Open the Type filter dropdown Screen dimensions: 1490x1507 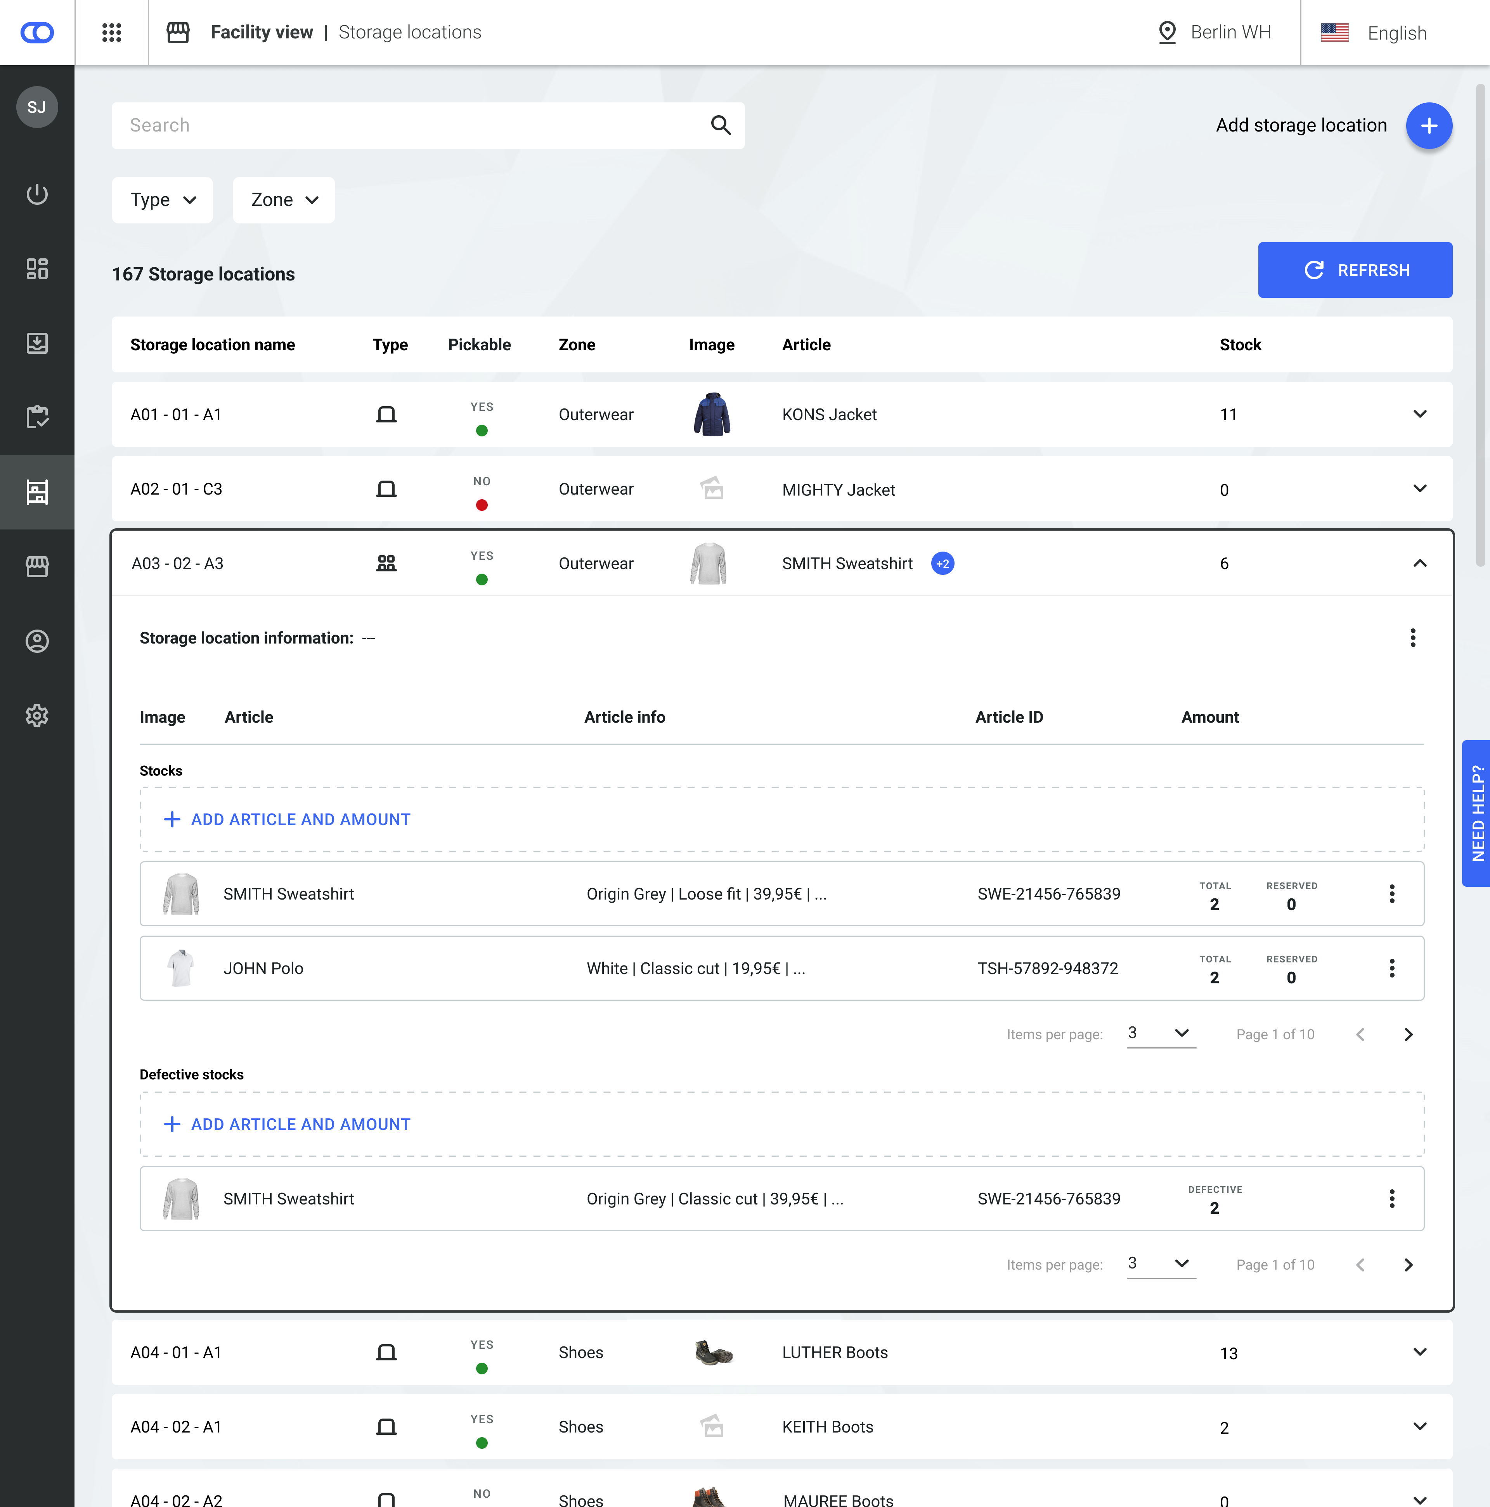coord(162,200)
